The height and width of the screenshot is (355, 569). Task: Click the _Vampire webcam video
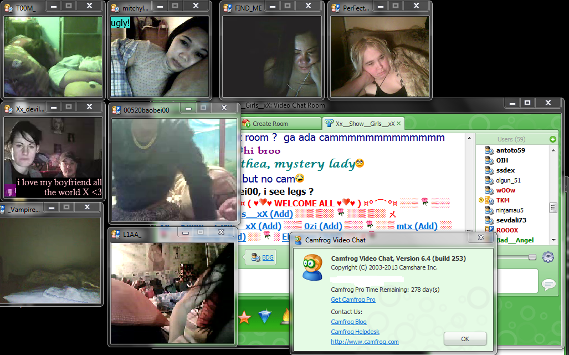50,260
